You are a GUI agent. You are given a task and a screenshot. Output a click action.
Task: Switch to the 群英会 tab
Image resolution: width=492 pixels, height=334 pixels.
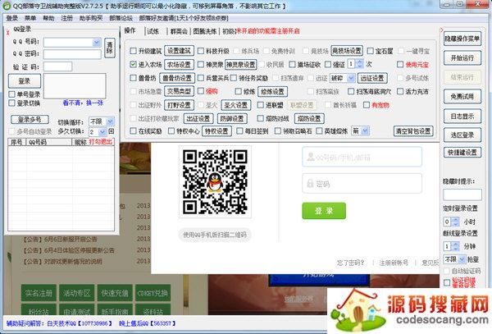pos(179,31)
